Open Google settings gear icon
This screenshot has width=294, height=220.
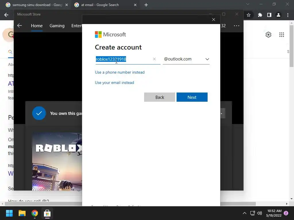click(x=268, y=35)
